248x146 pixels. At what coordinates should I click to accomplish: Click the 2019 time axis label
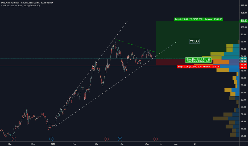coord(53,144)
